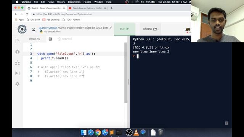Open the View menu
Screen dimensions: 244x137
51,2
